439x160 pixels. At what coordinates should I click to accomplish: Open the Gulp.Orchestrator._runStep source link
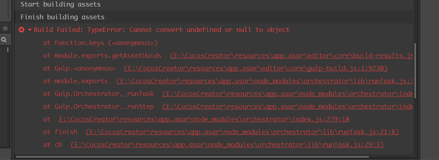(287, 107)
